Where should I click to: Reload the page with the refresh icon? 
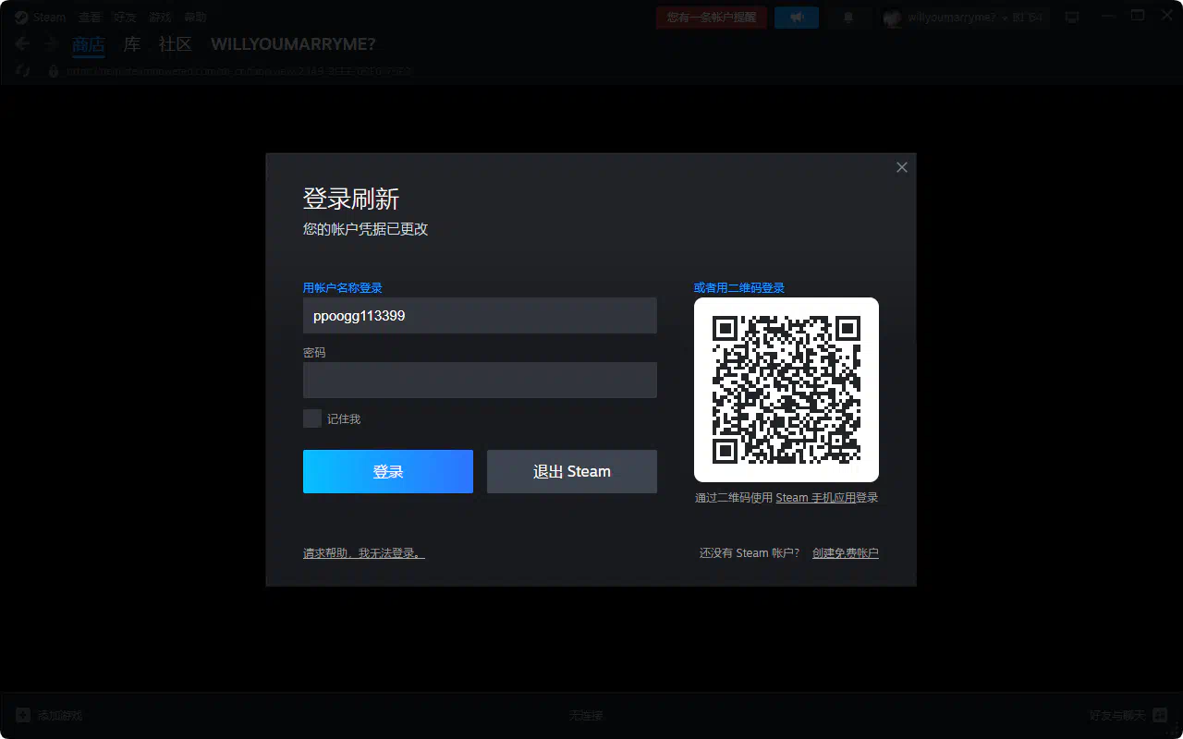(24, 70)
